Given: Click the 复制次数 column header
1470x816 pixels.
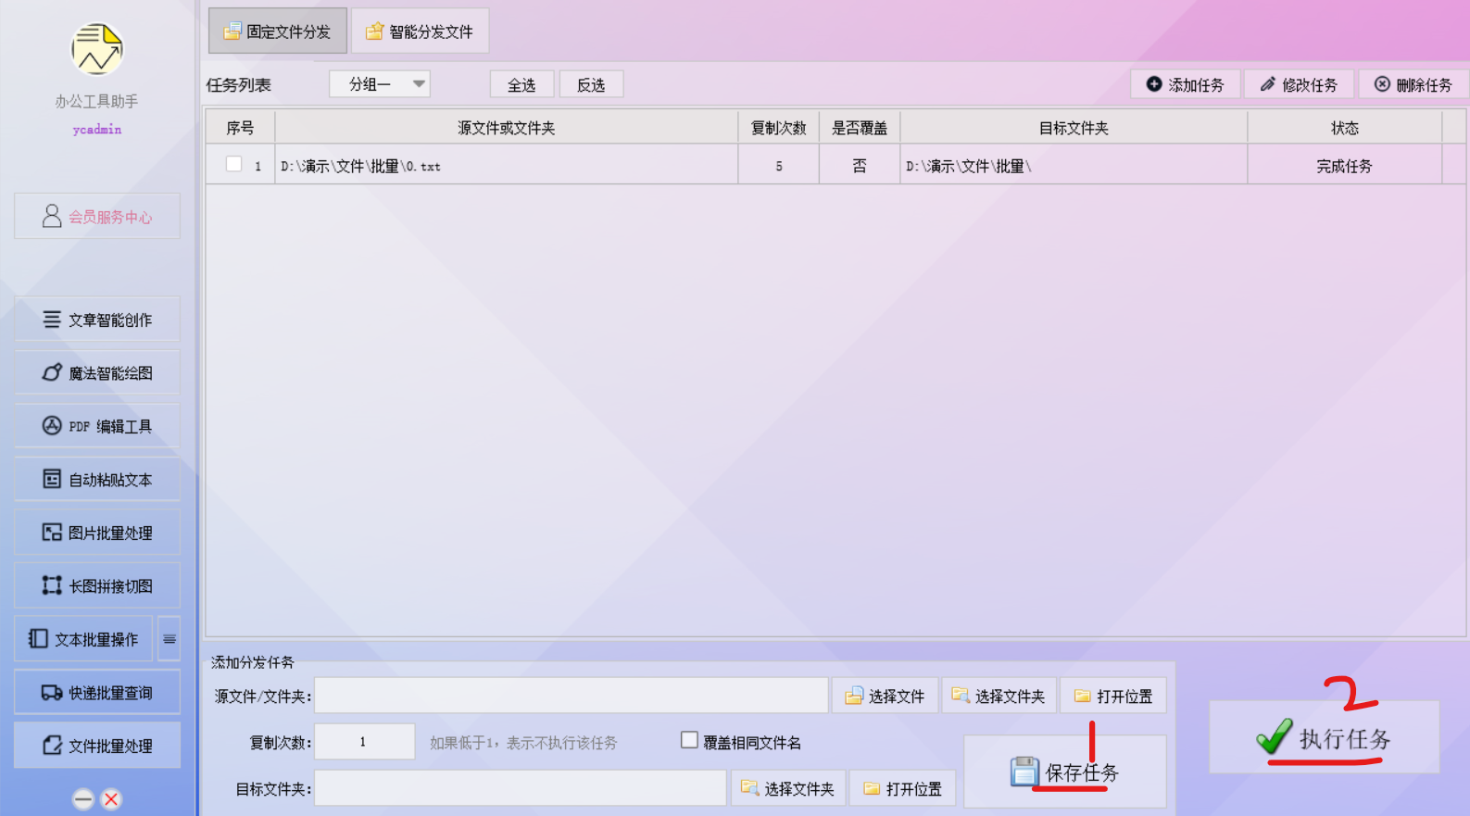Looking at the screenshot, I should pos(778,128).
